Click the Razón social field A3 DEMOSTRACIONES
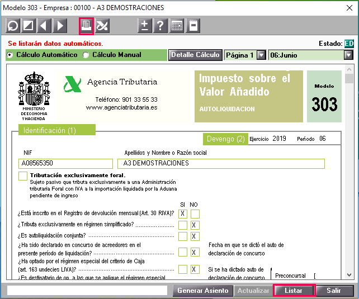 tap(221, 164)
